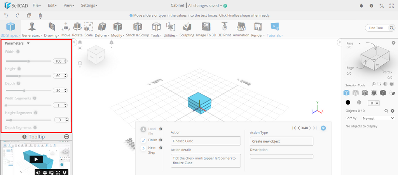Open the Image To 3D tool
Viewport: 398px width, 175px height.
tap(206, 29)
